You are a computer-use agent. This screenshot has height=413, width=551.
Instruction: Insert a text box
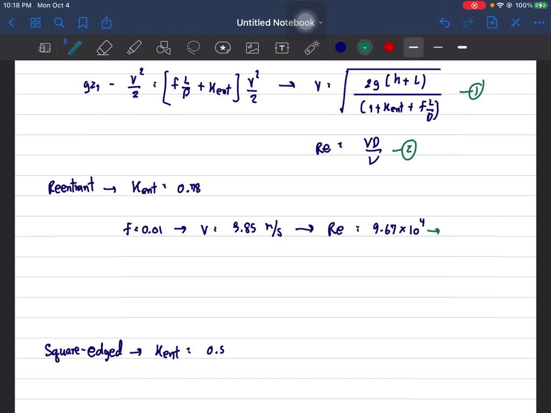tap(282, 47)
